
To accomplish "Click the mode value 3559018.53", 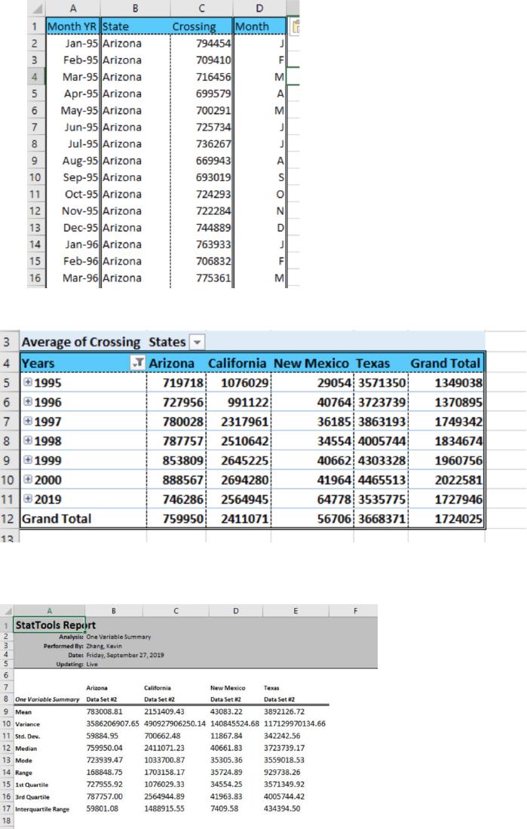I will 283,760.
